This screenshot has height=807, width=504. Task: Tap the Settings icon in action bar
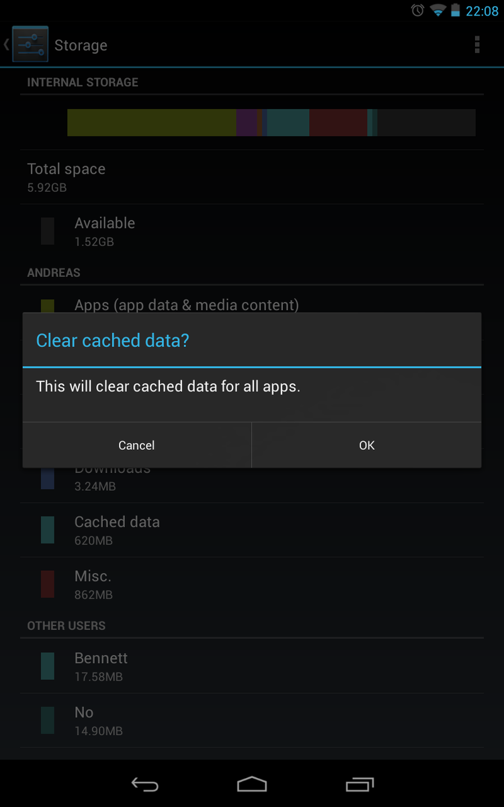click(30, 45)
